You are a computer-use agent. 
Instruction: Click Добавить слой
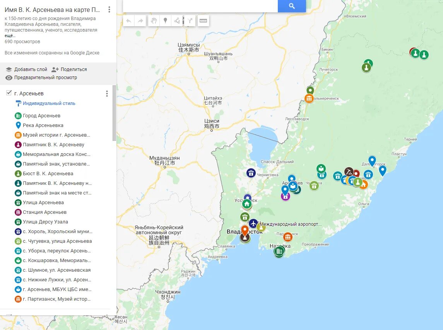coord(27,69)
